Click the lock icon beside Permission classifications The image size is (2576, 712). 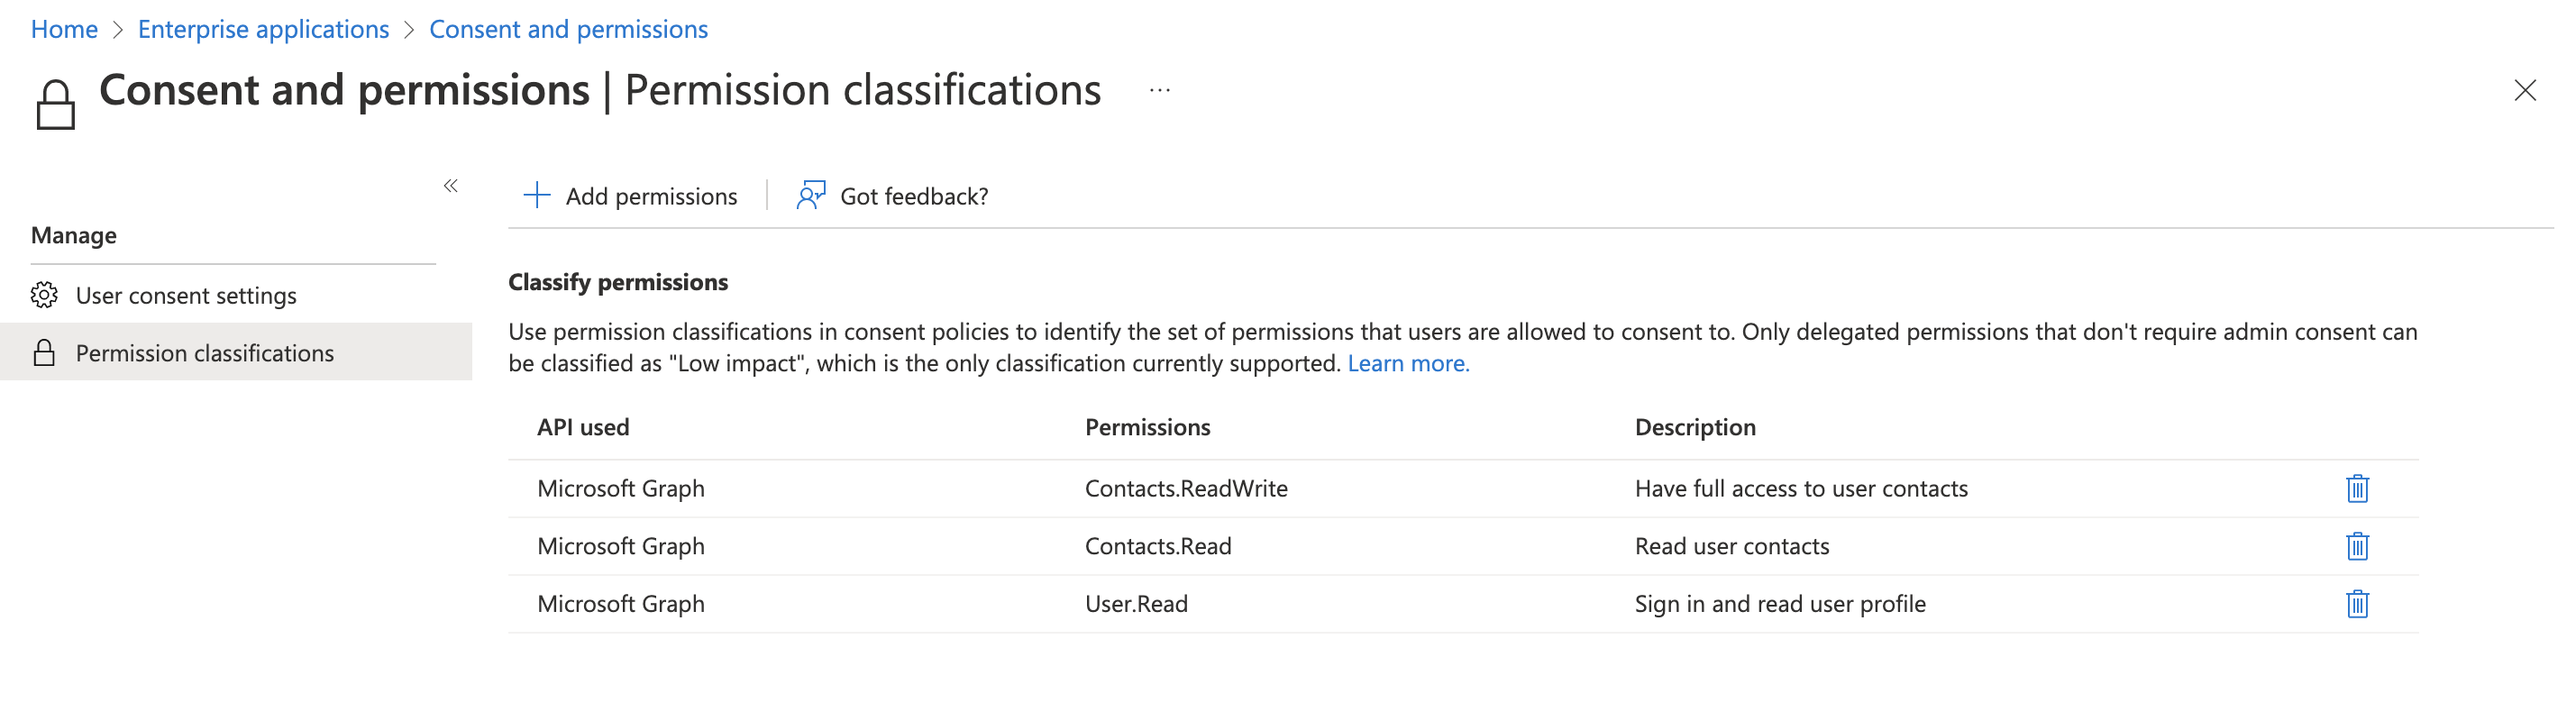[44, 353]
